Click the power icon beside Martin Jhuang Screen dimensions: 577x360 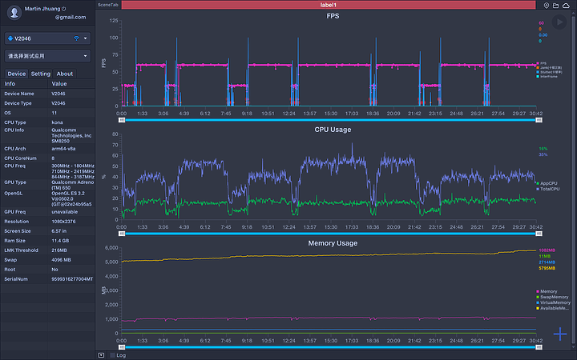(x=63, y=9)
